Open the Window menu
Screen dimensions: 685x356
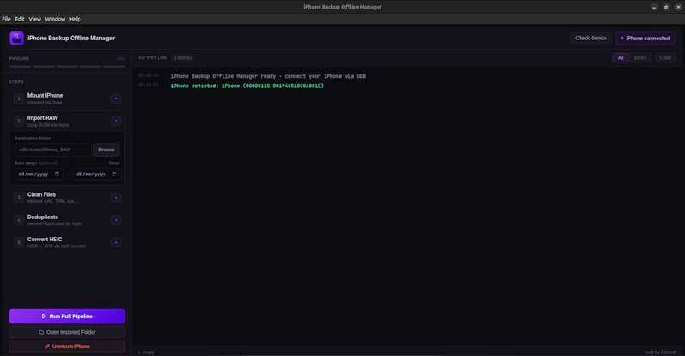click(55, 19)
